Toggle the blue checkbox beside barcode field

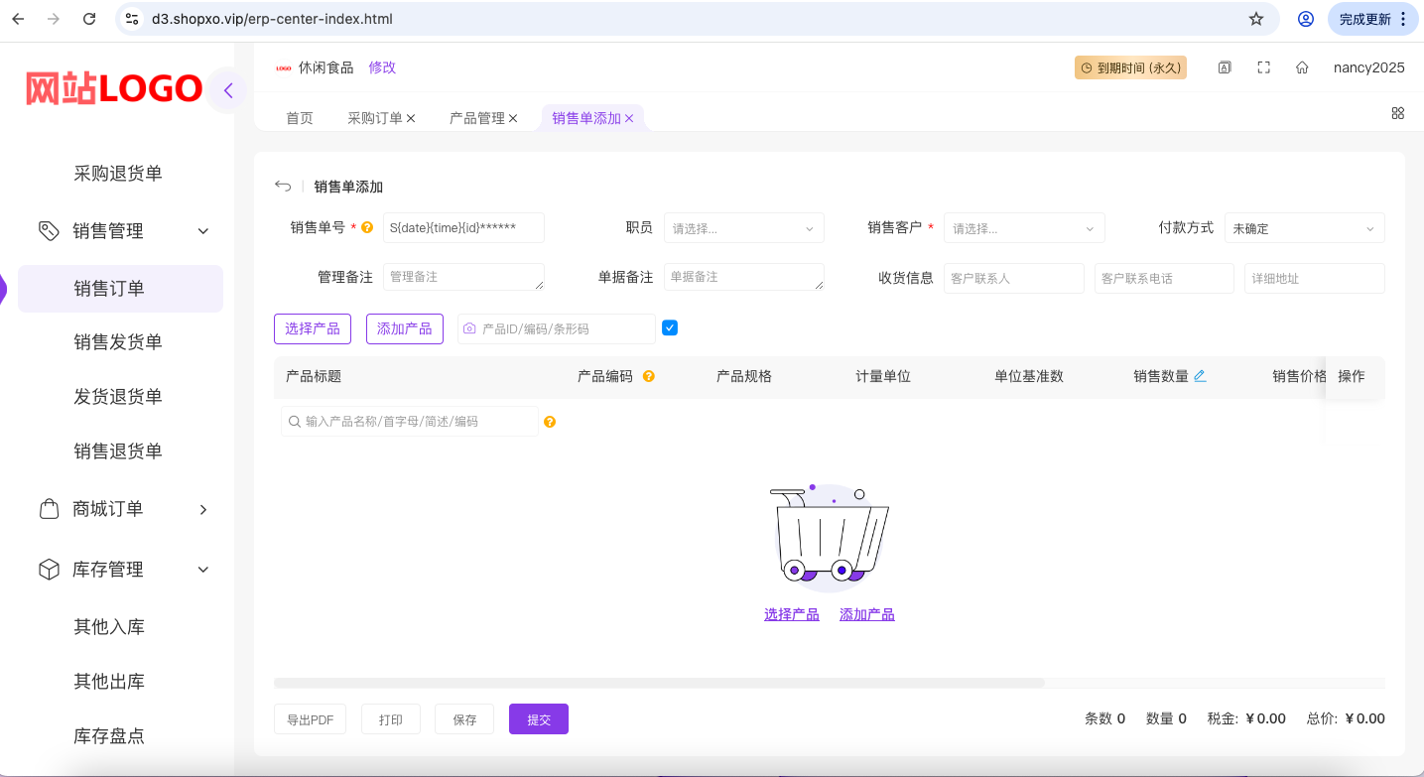(x=670, y=327)
